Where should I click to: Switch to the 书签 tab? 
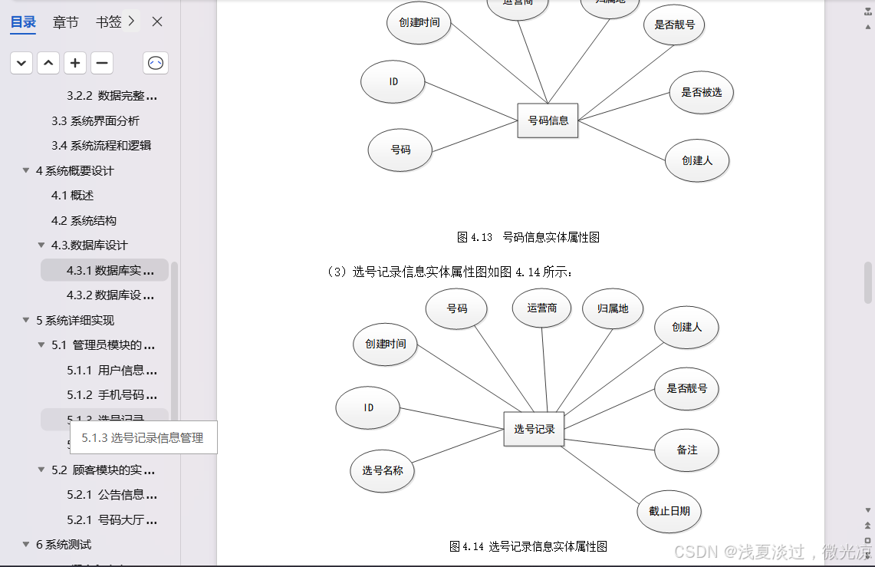click(x=110, y=22)
